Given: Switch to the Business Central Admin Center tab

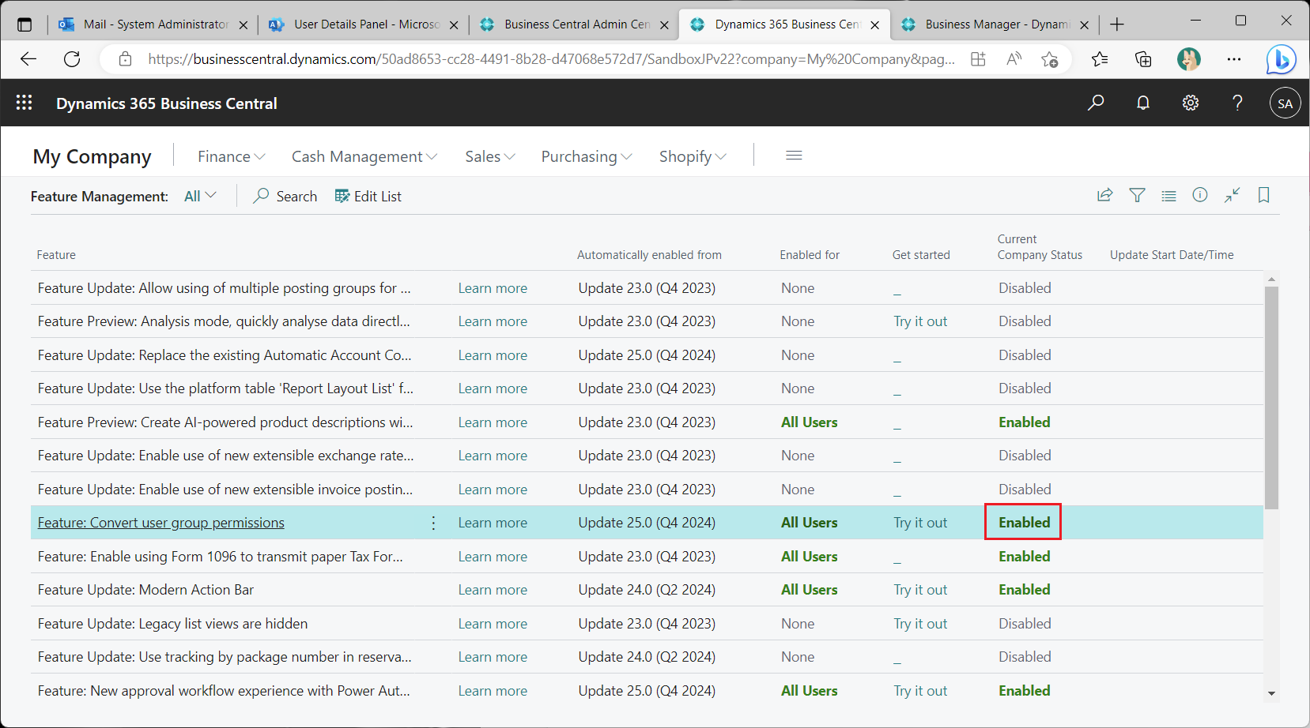Looking at the screenshot, I should coord(572,24).
